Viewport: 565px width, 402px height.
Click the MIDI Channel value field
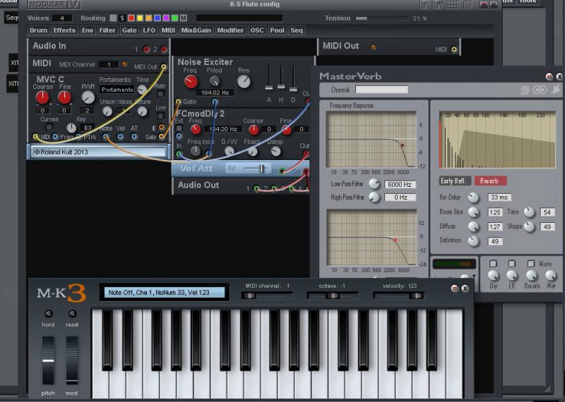point(109,65)
